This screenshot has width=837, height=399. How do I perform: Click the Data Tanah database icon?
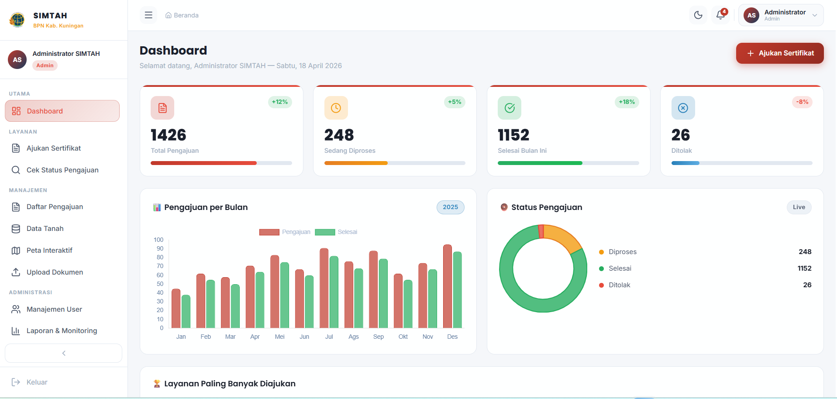tap(16, 228)
